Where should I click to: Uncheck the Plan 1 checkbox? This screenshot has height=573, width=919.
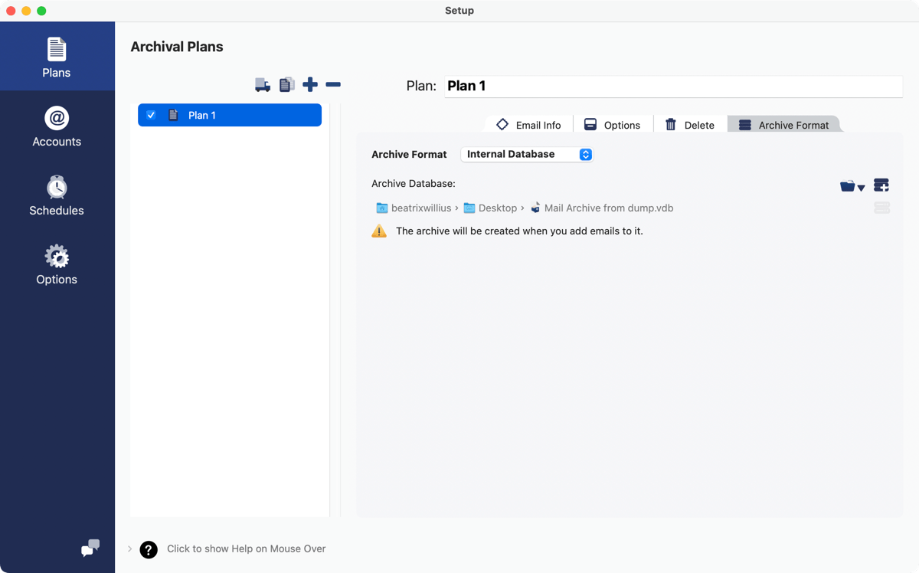point(150,115)
